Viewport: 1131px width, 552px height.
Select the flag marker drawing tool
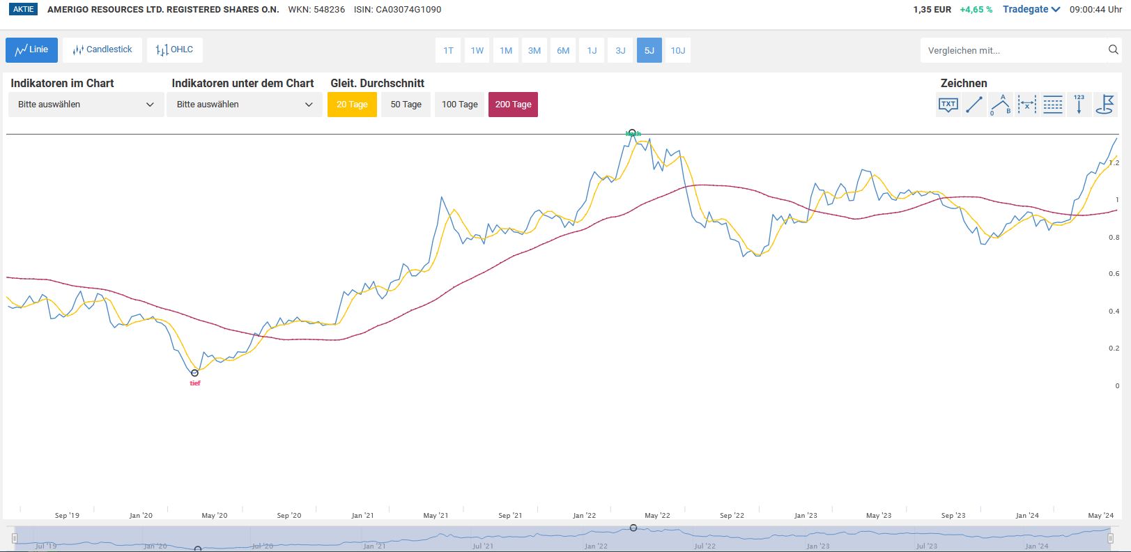point(1105,105)
